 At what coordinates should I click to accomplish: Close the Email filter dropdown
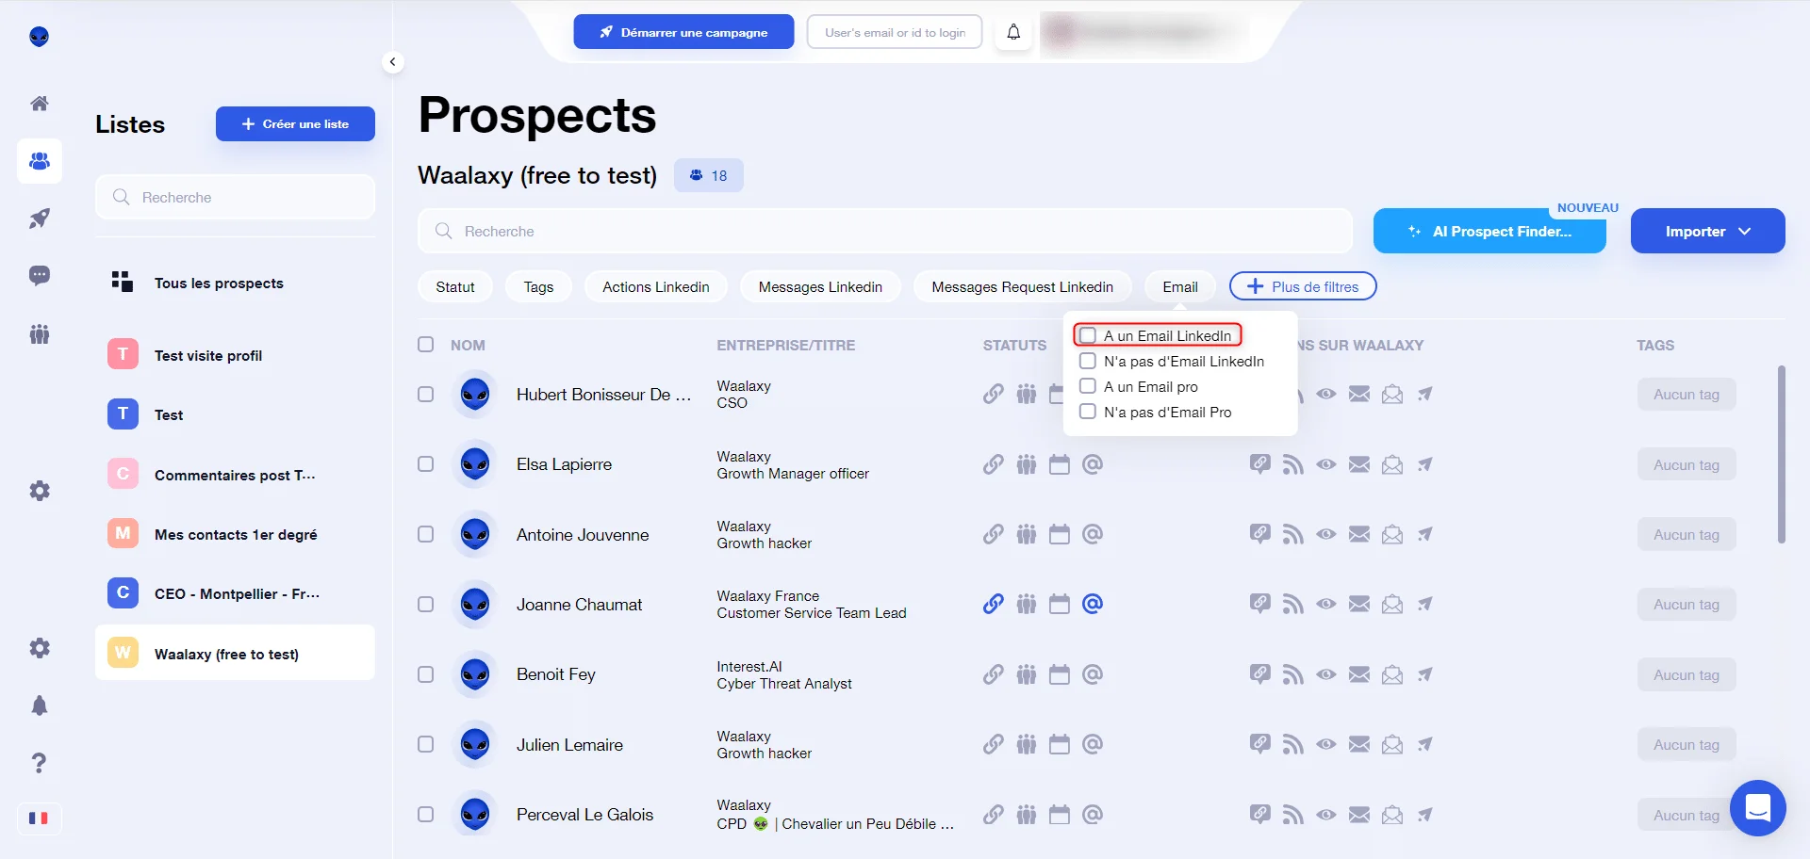1180,286
